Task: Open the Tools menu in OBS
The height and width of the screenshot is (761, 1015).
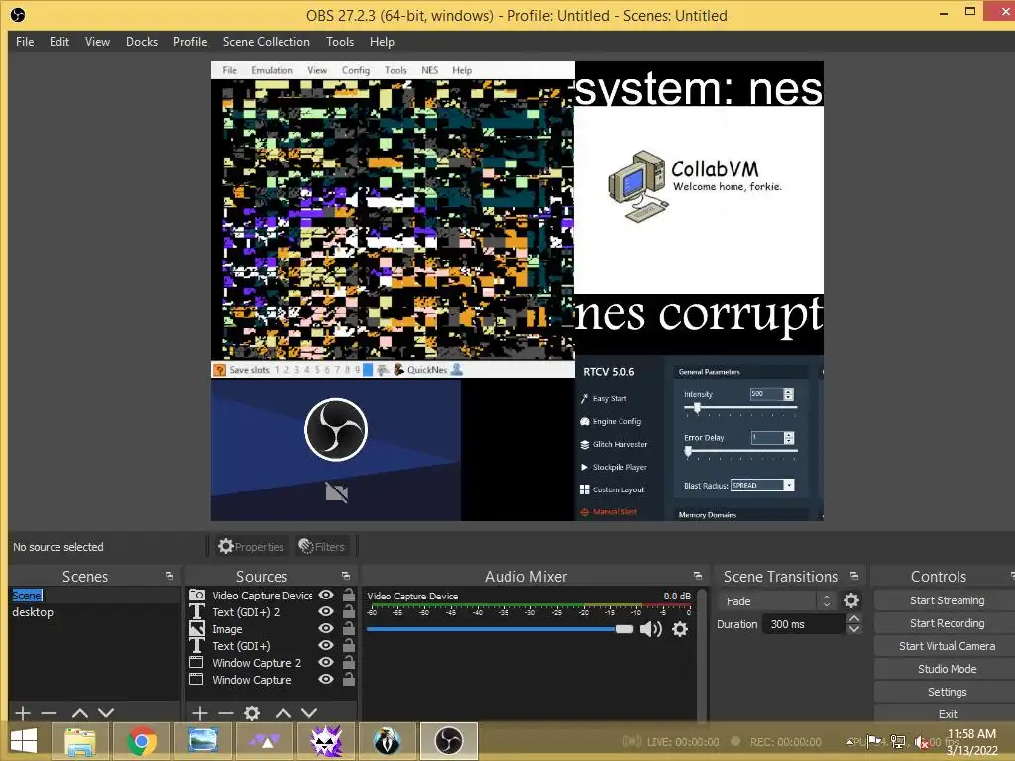Action: (x=340, y=42)
